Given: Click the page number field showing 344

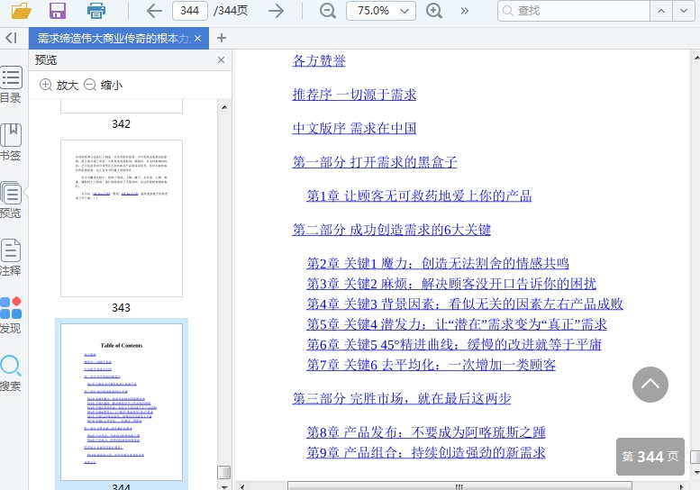Looking at the screenshot, I should pyautogui.click(x=190, y=11).
